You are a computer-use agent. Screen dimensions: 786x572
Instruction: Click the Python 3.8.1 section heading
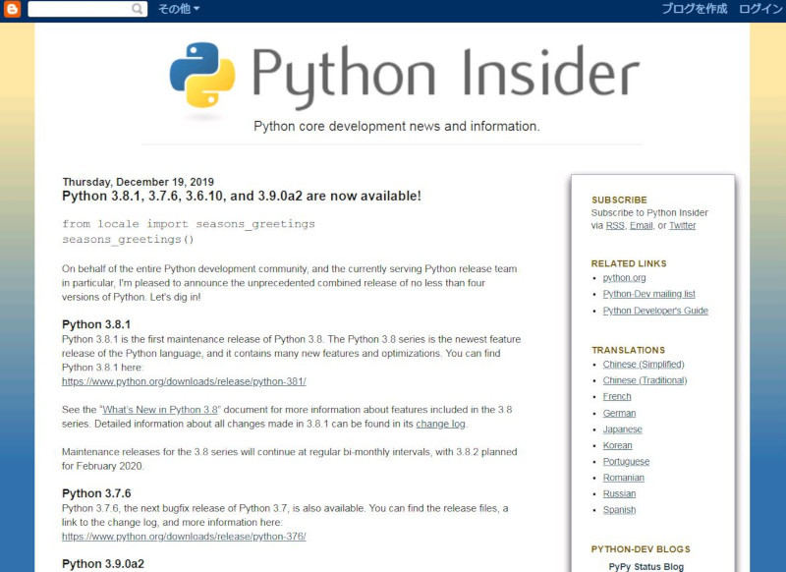(96, 324)
